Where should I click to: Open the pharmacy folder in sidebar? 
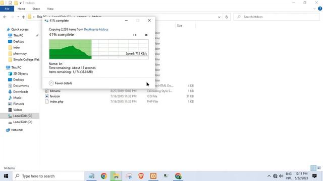pos(20,54)
